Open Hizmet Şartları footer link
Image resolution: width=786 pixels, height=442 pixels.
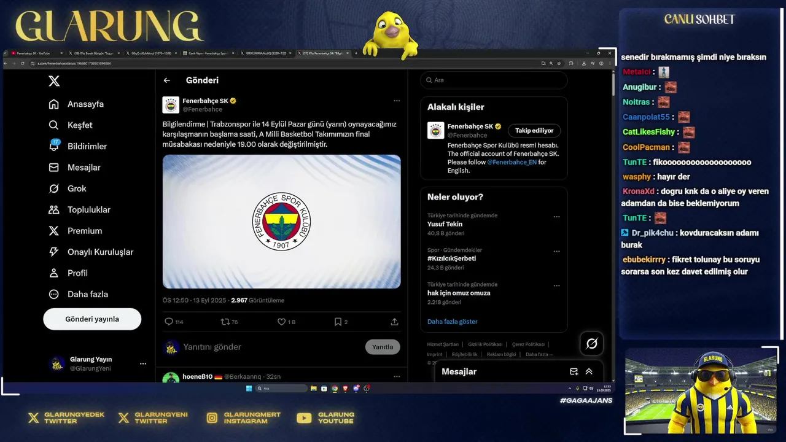click(443, 344)
